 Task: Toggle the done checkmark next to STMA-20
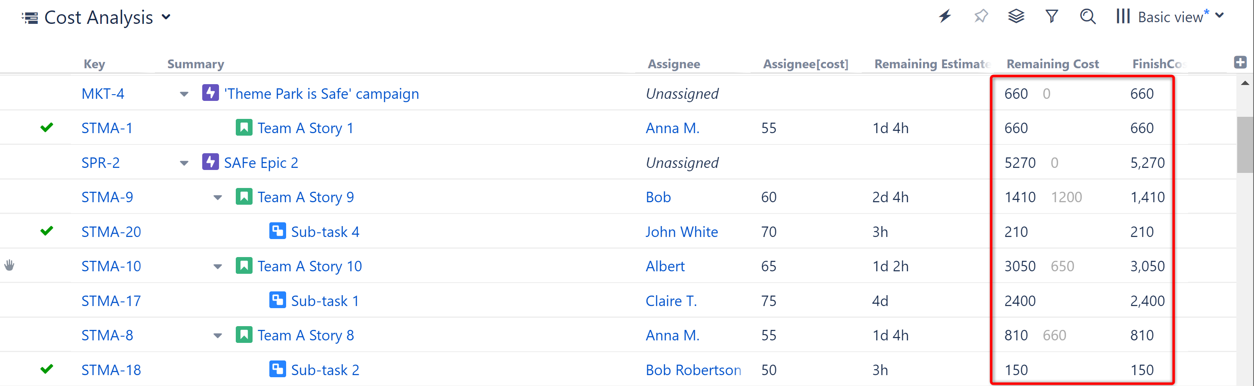pos(47,231)
